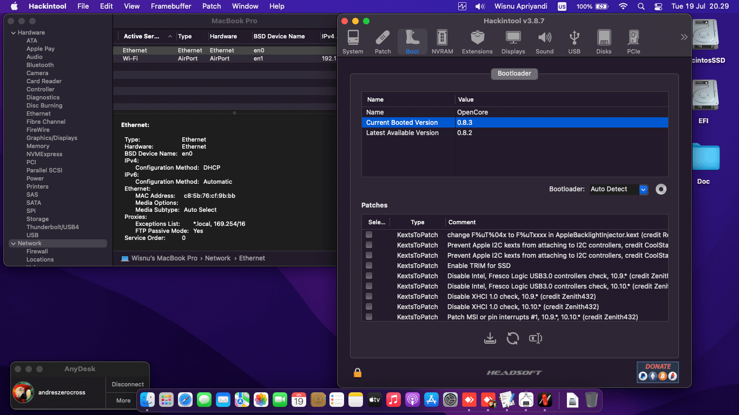Open the PCIe toolbar icon
Image resolution: width=739 pixels, height=415 pixels.
[634, 42]
